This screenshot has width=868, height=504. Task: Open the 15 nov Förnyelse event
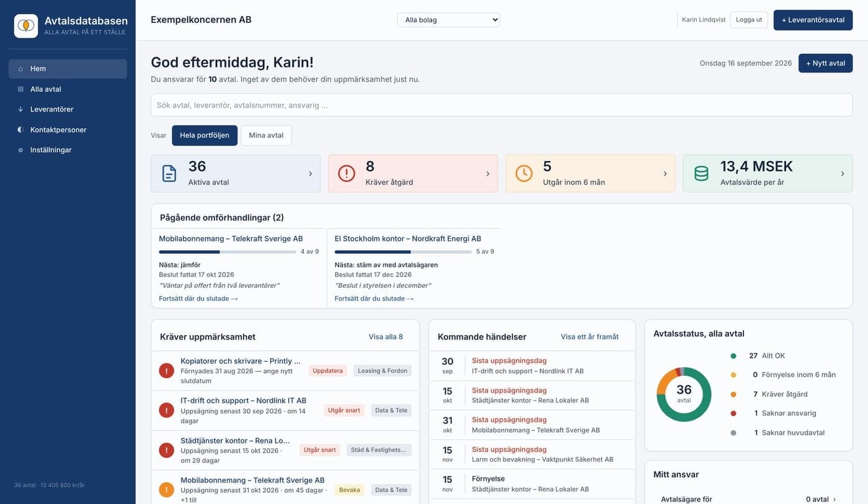(x=532, y=484)
